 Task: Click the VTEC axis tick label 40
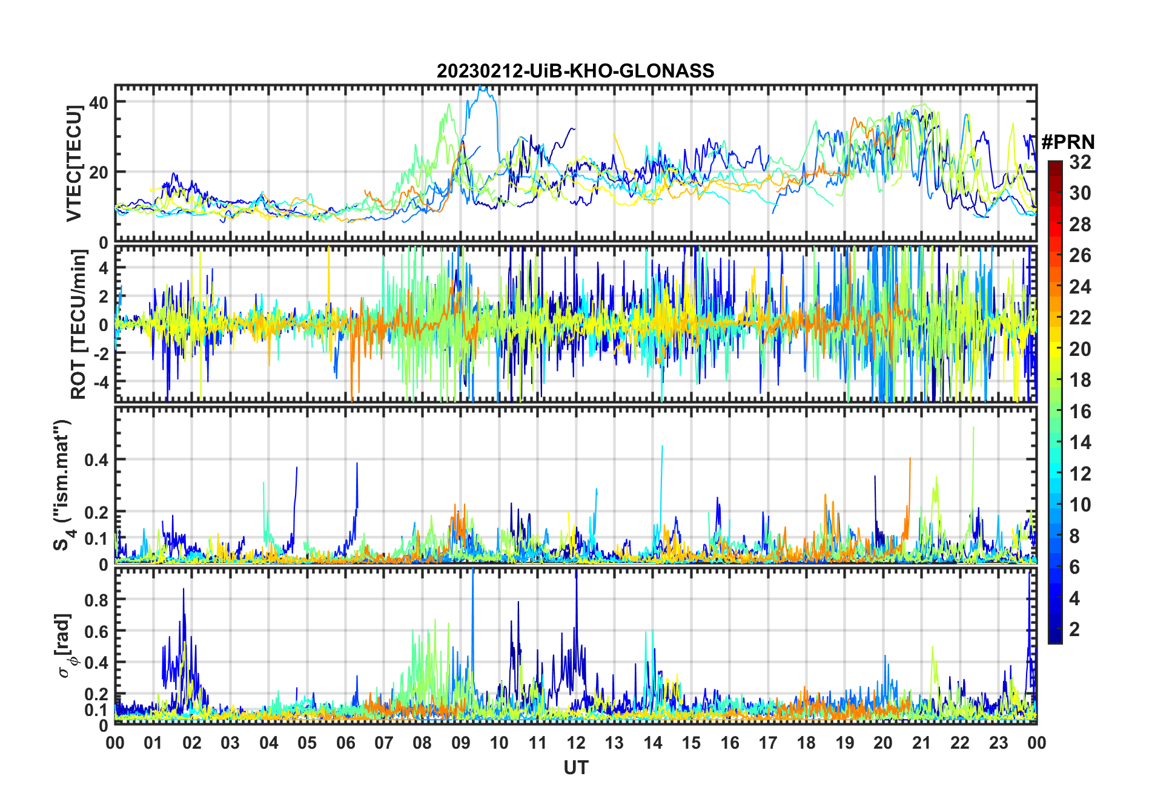click(x=99, y=102)
